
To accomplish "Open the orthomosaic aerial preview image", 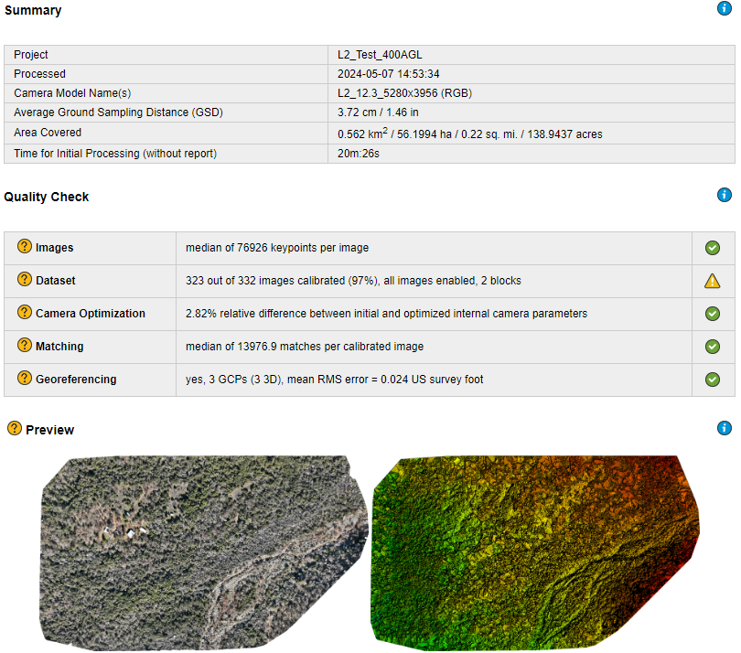I will click(x=201, y=549).
